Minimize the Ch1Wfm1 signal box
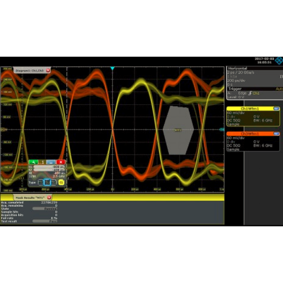283x283 pixels. (276, 108)
